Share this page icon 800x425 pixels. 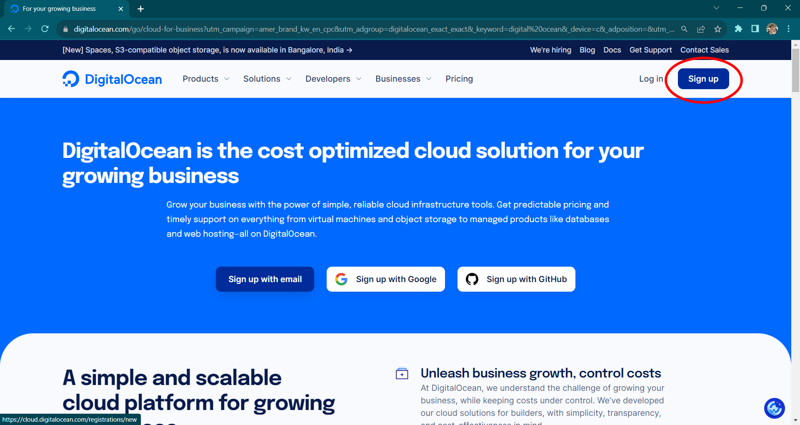point(701,29)
